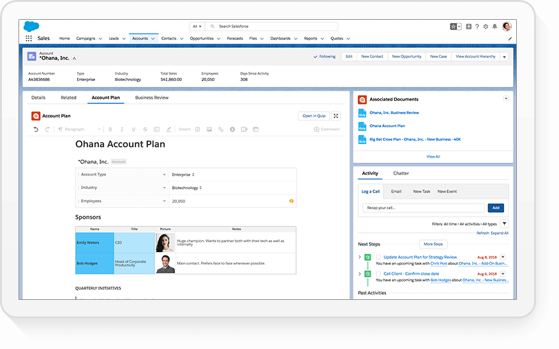The image size is (559, 349).
Task: Insert a code block in the editor
Action: [156, 130]
